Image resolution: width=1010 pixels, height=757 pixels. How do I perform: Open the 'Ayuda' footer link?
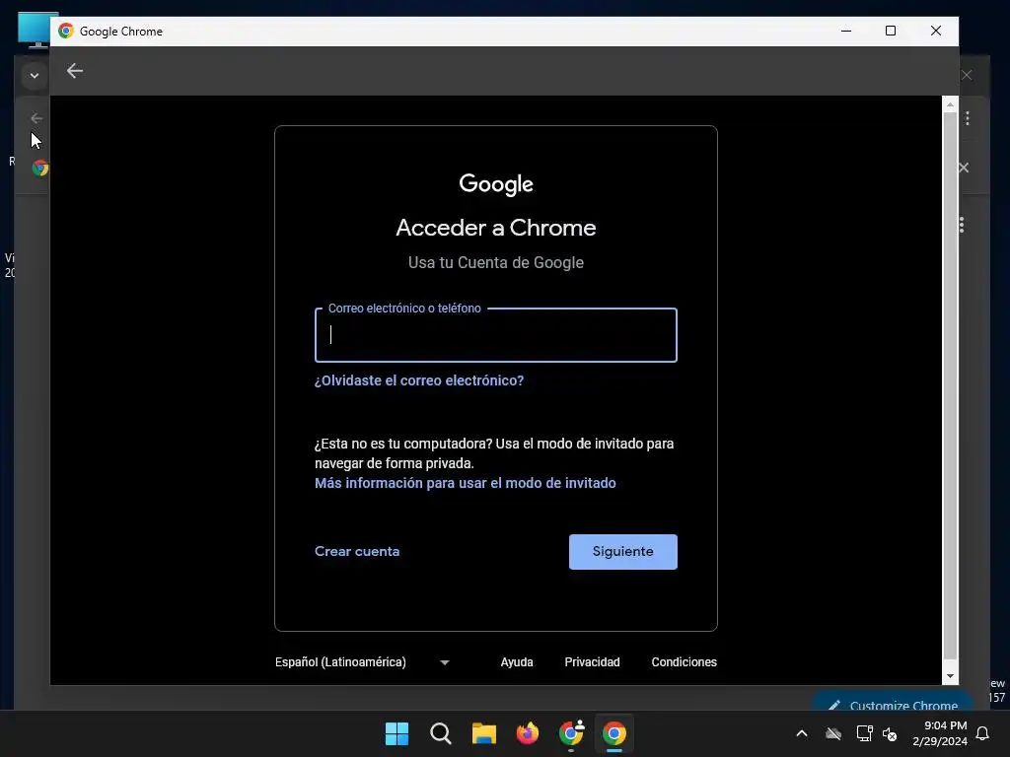(517, 661)
